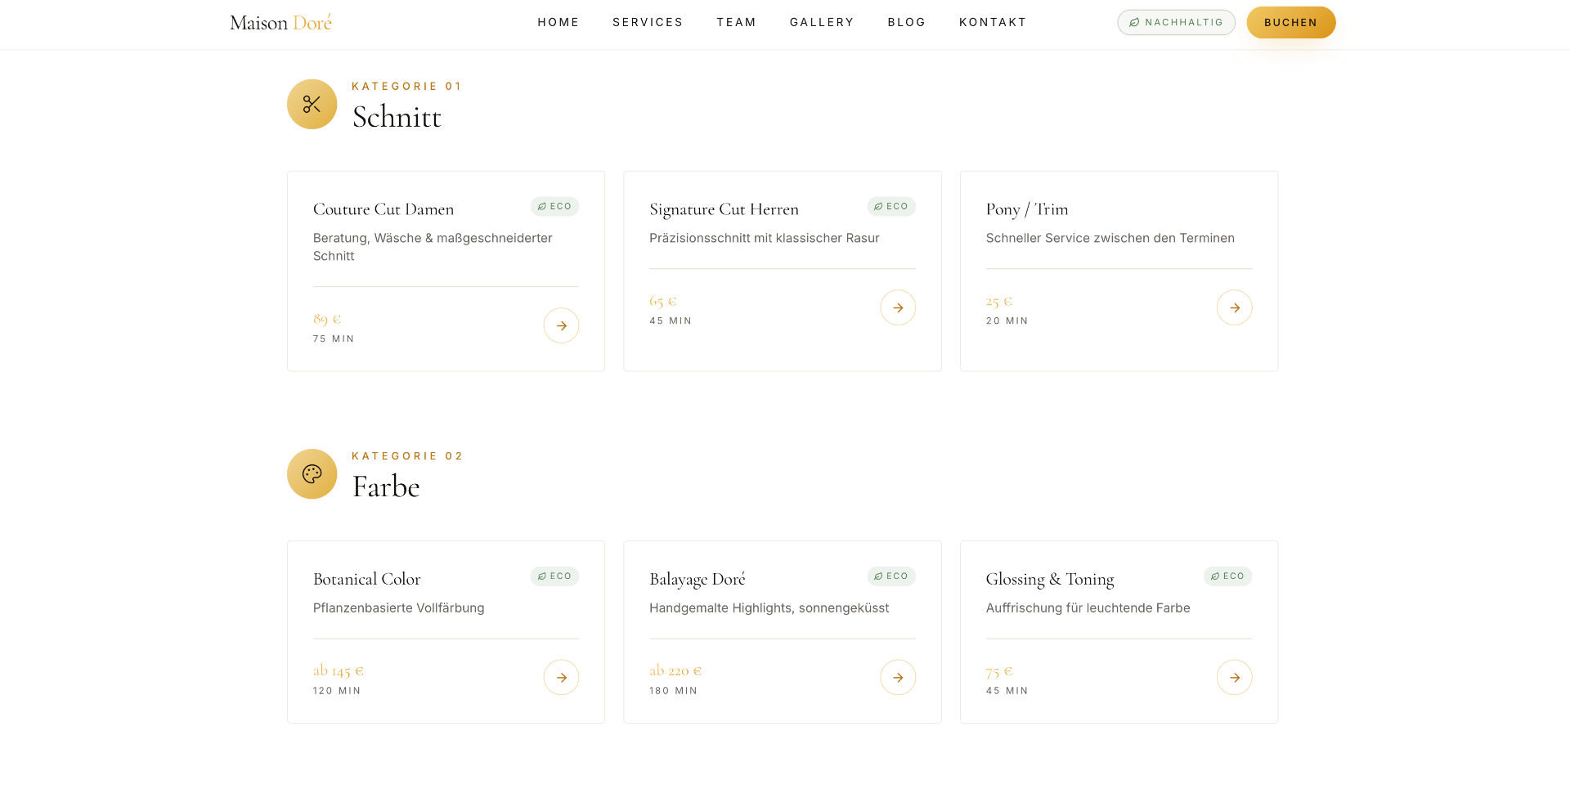Click the Buchen button
Image resolution: width=1570 pixels, height=798 pixels.
[1290, 22]
